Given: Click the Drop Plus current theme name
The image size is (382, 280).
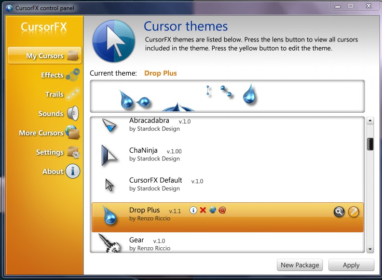Looking at the screenshot, I should click(161, 73).
